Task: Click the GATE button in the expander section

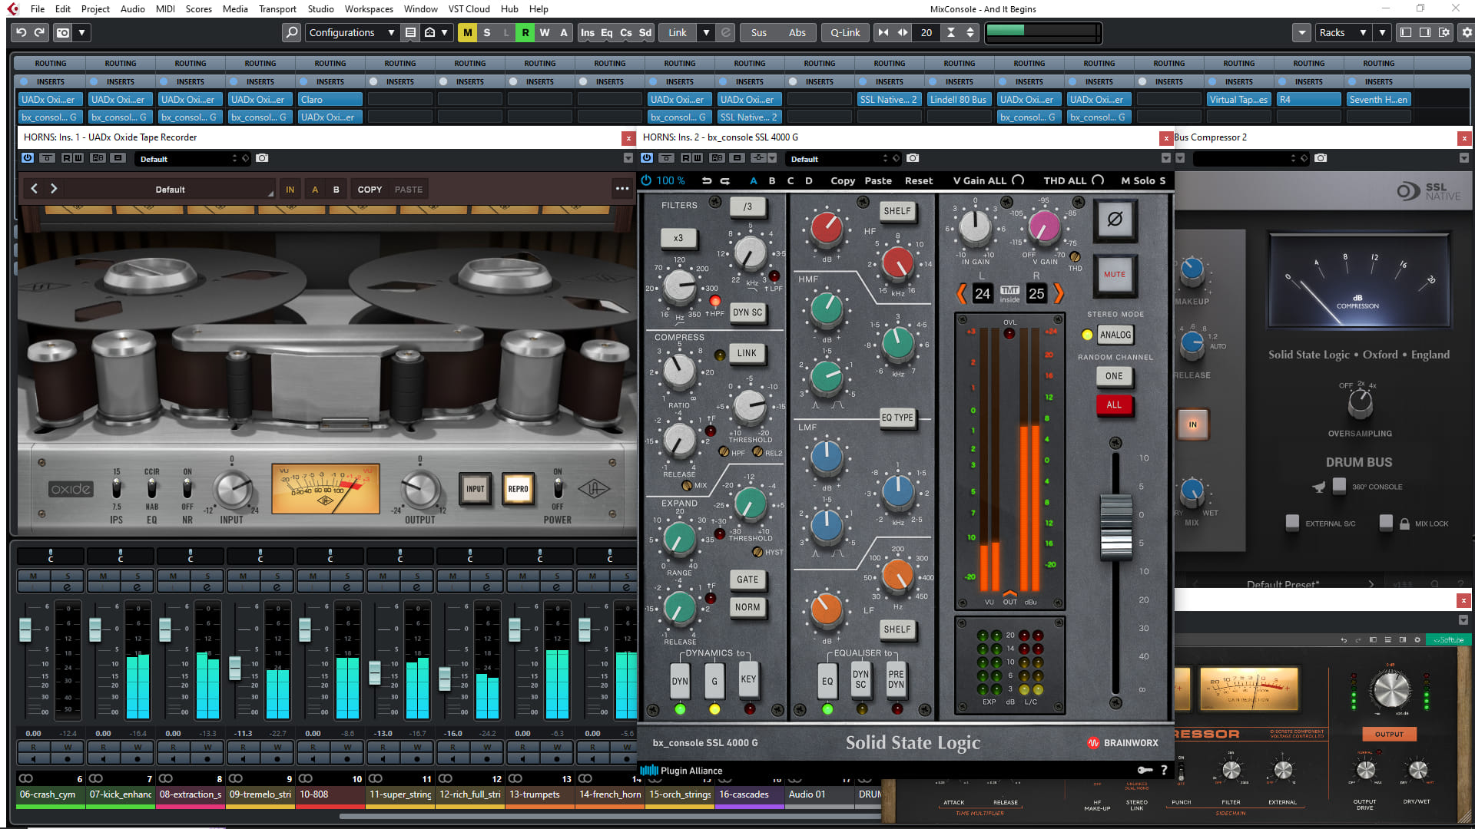Action: 747,580
